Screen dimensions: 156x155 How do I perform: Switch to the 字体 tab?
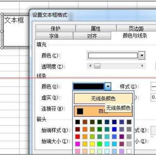click(x=54, y=36)
